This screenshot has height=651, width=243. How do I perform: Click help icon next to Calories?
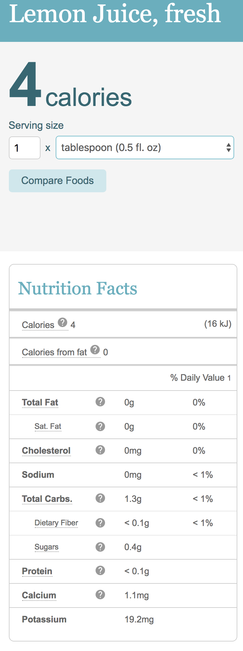(63, 322)
